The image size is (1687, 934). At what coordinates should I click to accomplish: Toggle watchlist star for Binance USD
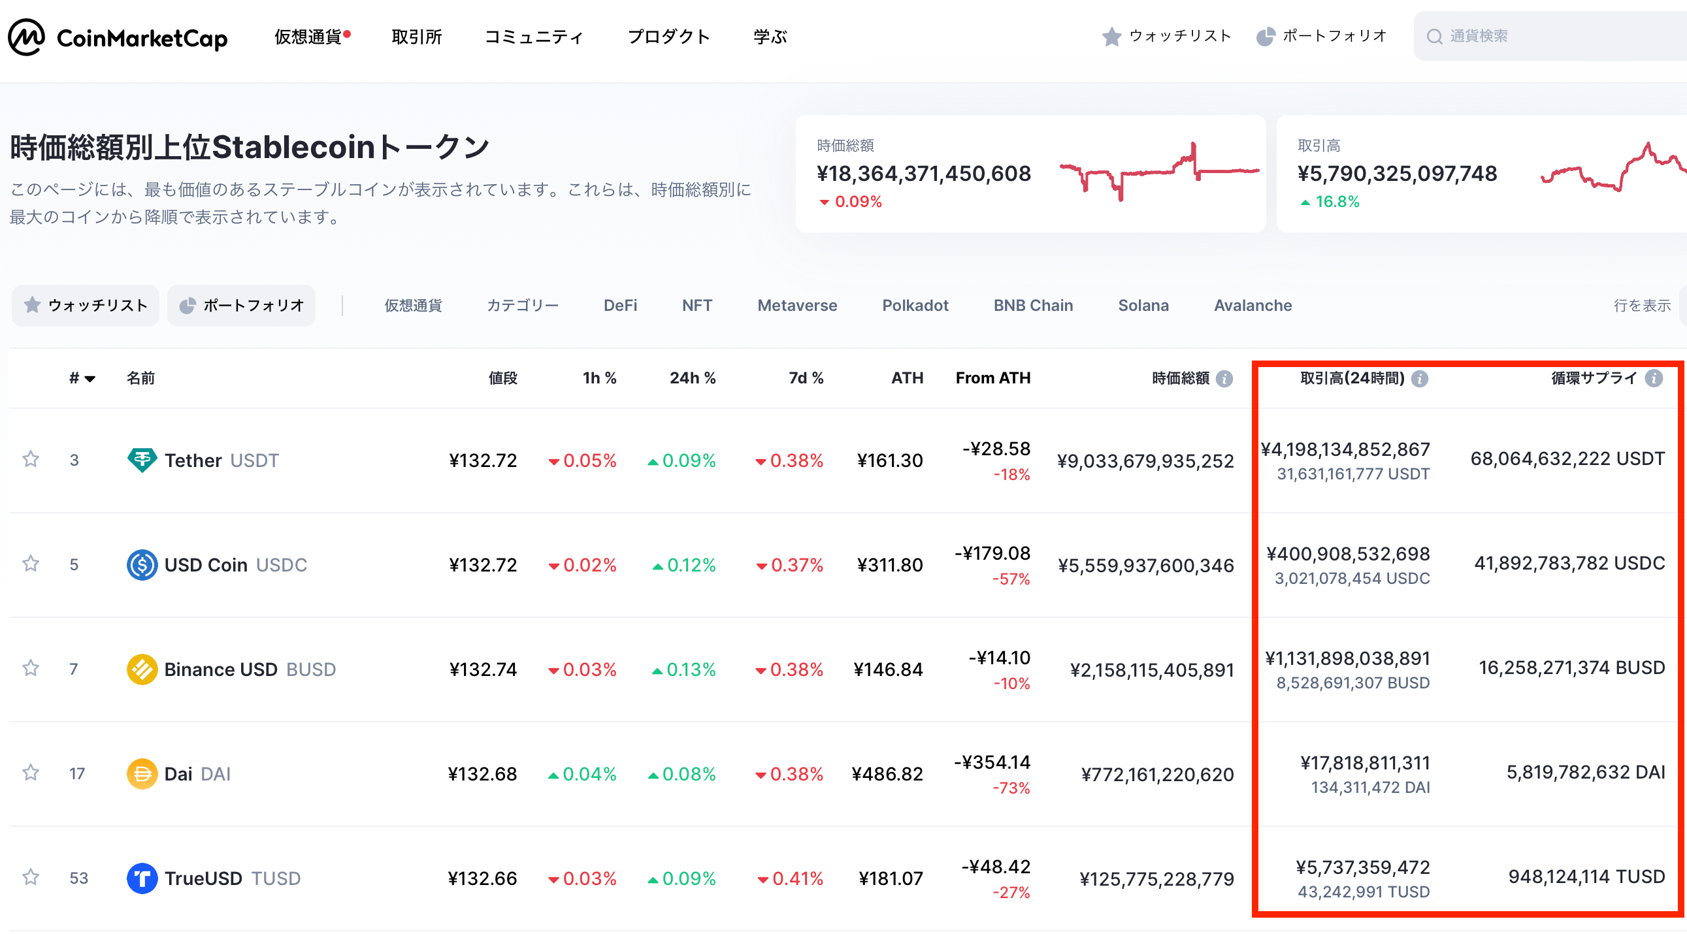31,668
